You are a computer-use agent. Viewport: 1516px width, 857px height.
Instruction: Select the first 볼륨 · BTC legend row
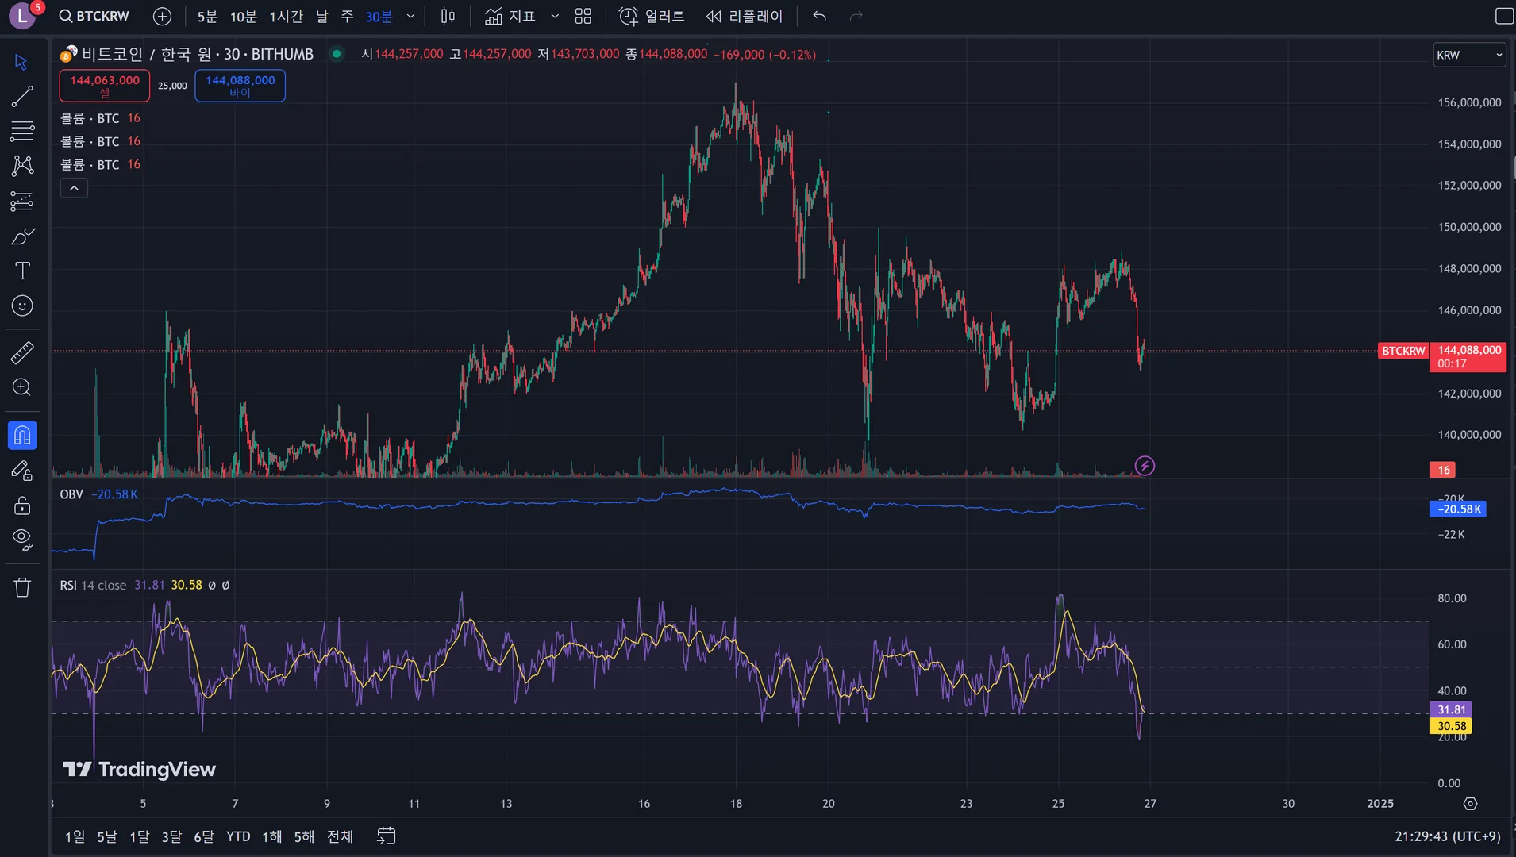click(101, 118)
